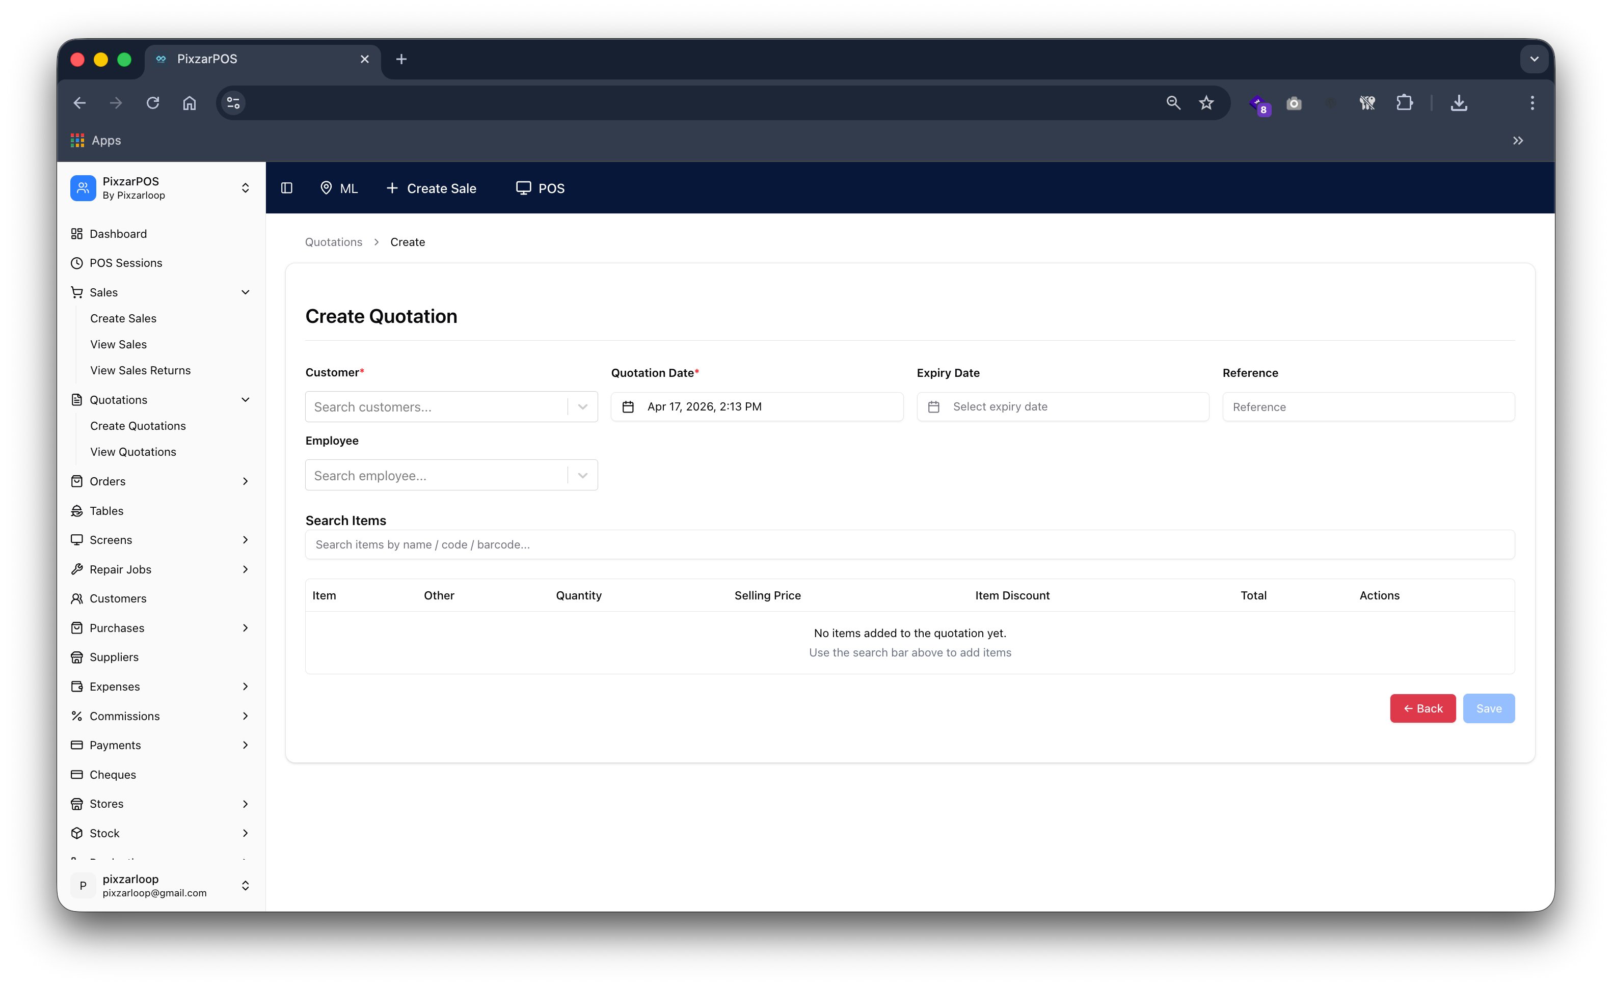The width and height of the screenshot is (1612, 987).
Task: Open the Customers section icon
Action: pyautogui.click(x=77, y=598)
